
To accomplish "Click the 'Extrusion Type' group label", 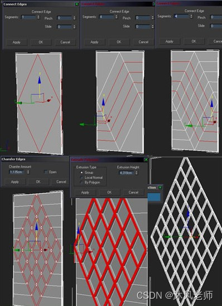I will 86,168.
